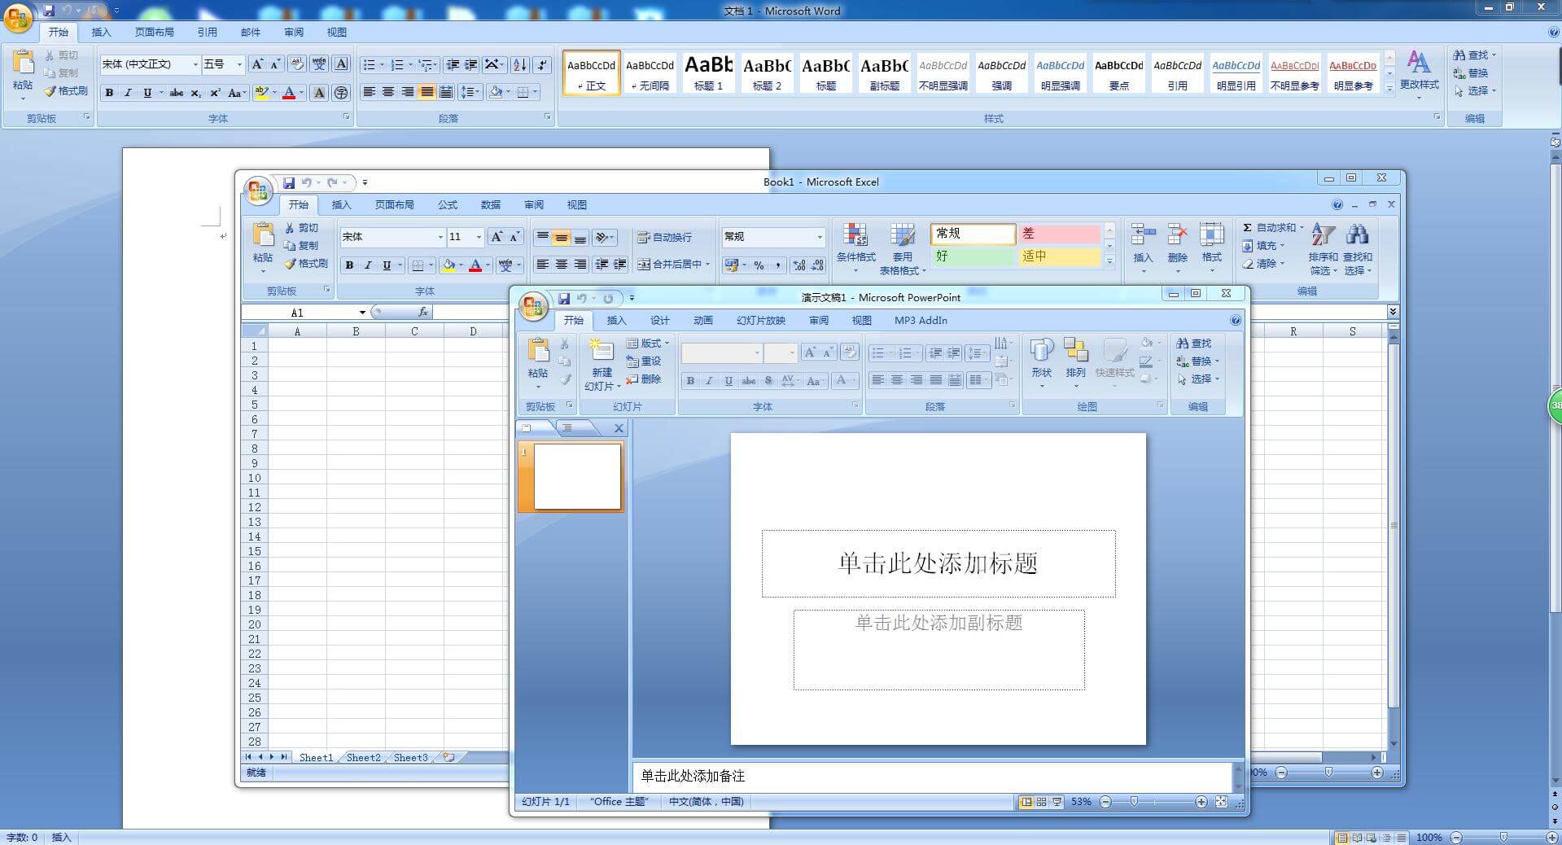Screen dimensions: 1562x845
Task: Click PowerPoint's 重设 (Reset) button
Action: 643,361
